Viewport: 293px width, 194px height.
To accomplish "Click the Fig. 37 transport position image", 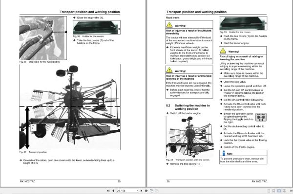I will [x=70, y=107].
